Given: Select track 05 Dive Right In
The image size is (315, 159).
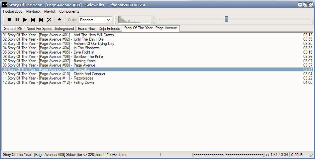Looking at the screenshot, I should pos(157,52).
